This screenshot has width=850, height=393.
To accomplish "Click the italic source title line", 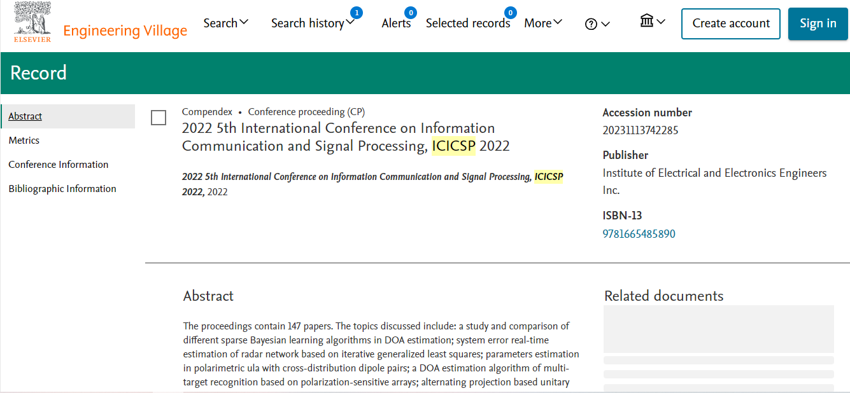I will coord(372,184).
